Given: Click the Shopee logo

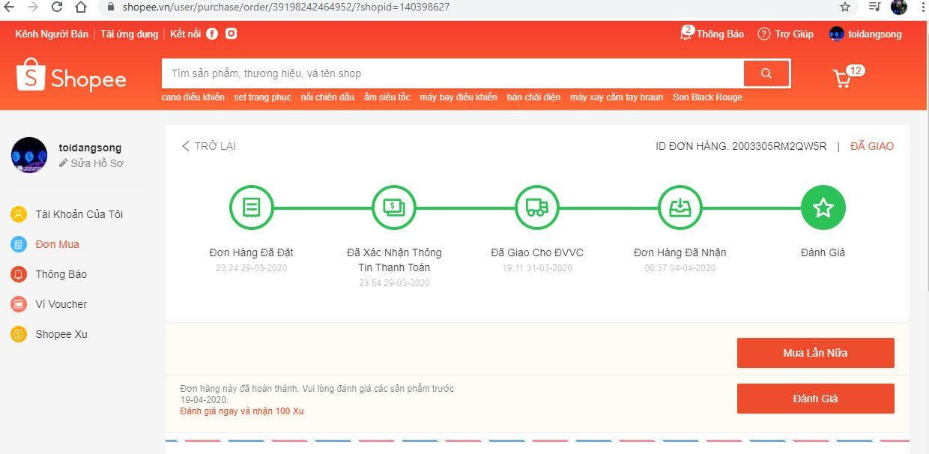Looking at the screenshot, I should 71,75.
